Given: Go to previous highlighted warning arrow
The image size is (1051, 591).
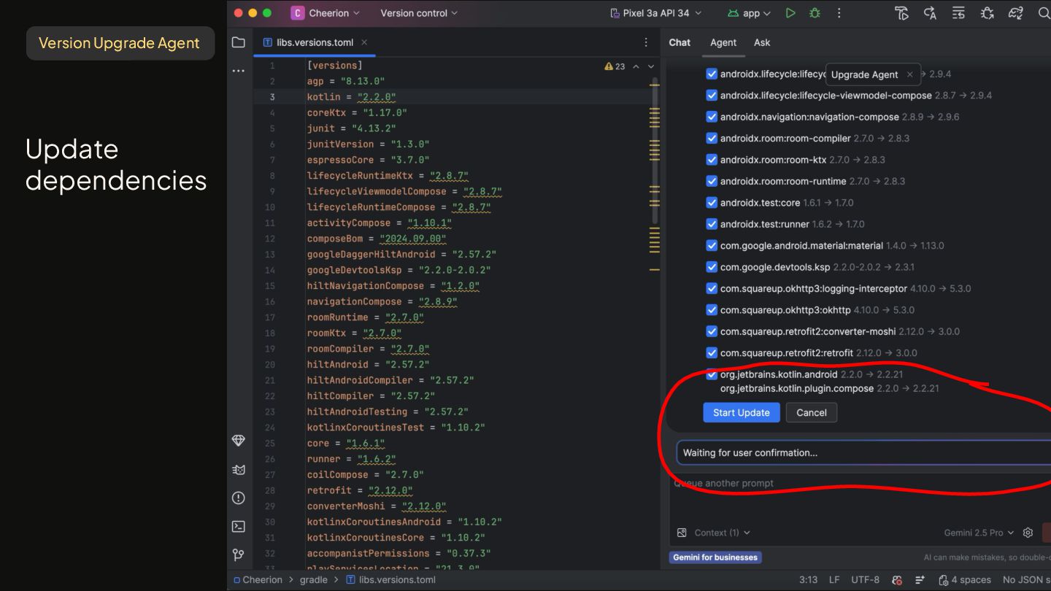Looking at the screenshot, I should coord(636,66).
